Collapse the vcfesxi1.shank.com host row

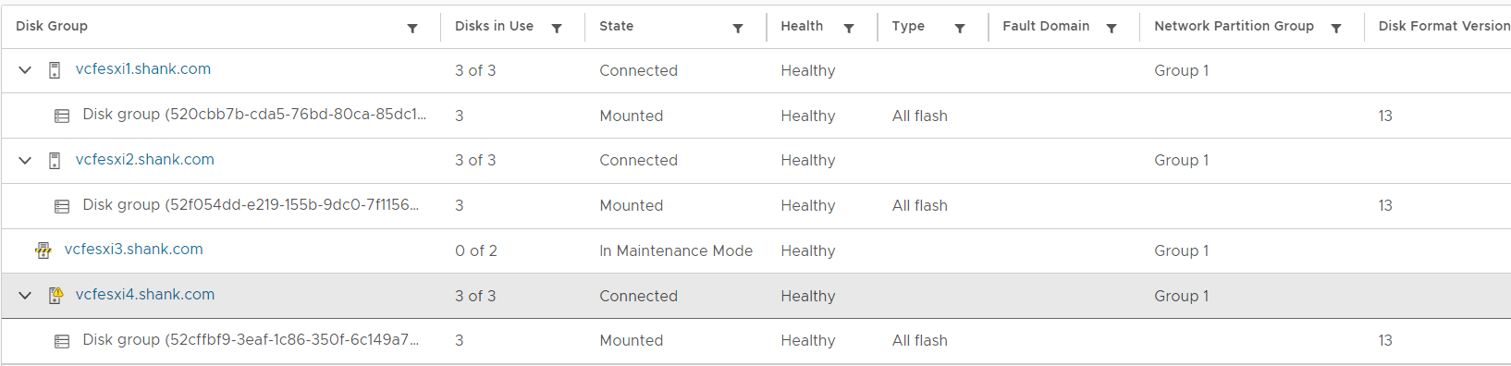click(x=25, y=70)
